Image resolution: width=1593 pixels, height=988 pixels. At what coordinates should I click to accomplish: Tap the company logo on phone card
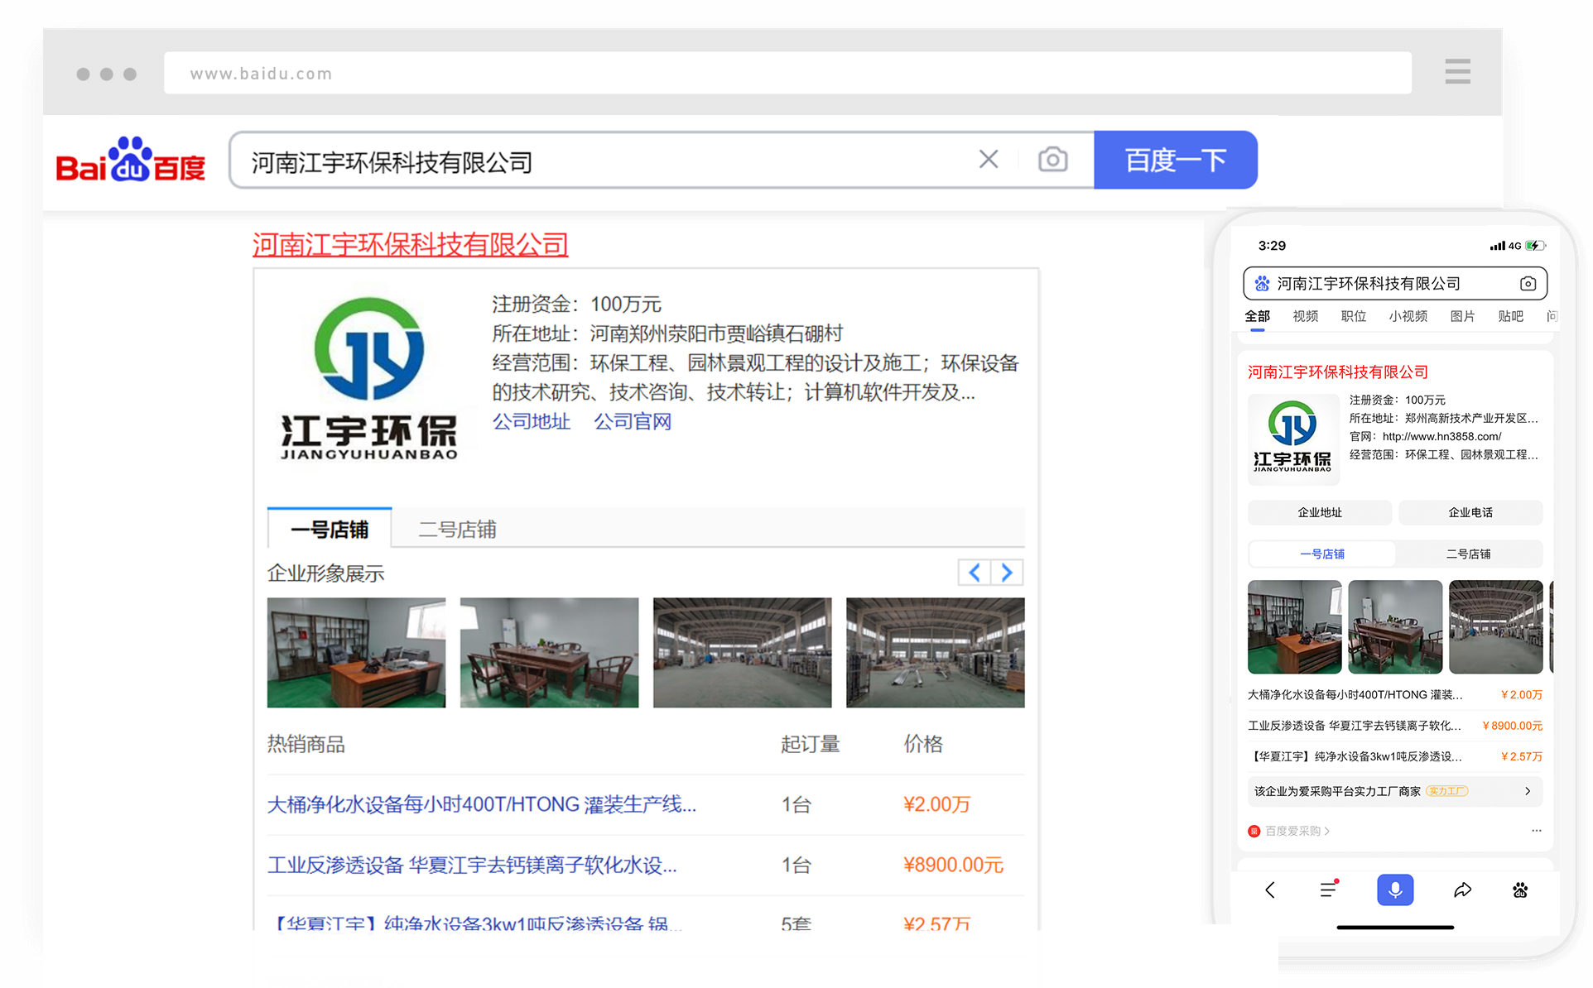[x=1292, y=439]
